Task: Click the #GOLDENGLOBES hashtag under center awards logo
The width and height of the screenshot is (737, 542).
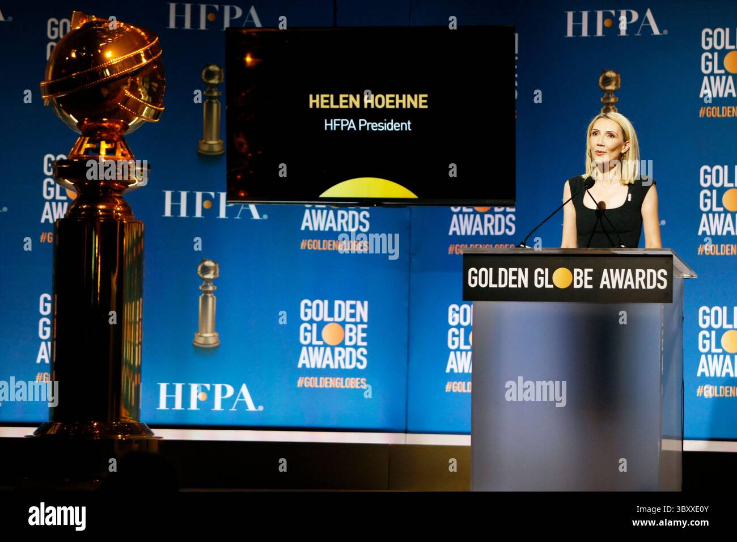Action: [332, 383]
